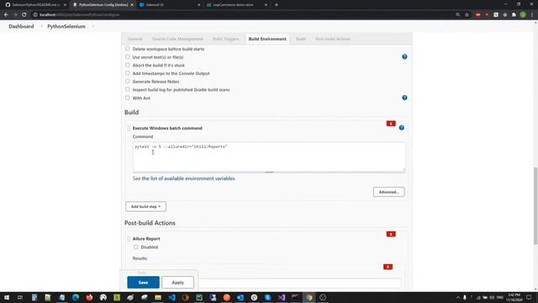This screenshot has height=303, width=538.
Task: Open the browser extensions puzzle icon
Action: click(514, 15)
